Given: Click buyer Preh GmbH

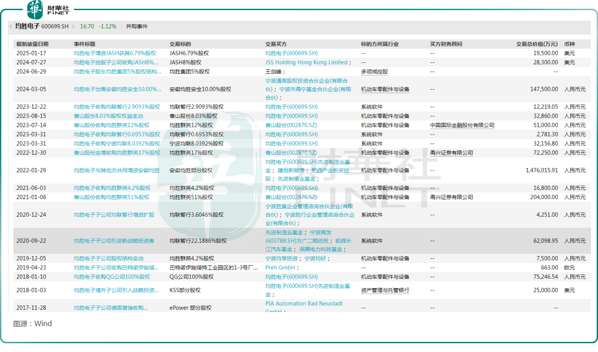Looking at the screenshot, I should pyautogui.click(x=281, y=268).
